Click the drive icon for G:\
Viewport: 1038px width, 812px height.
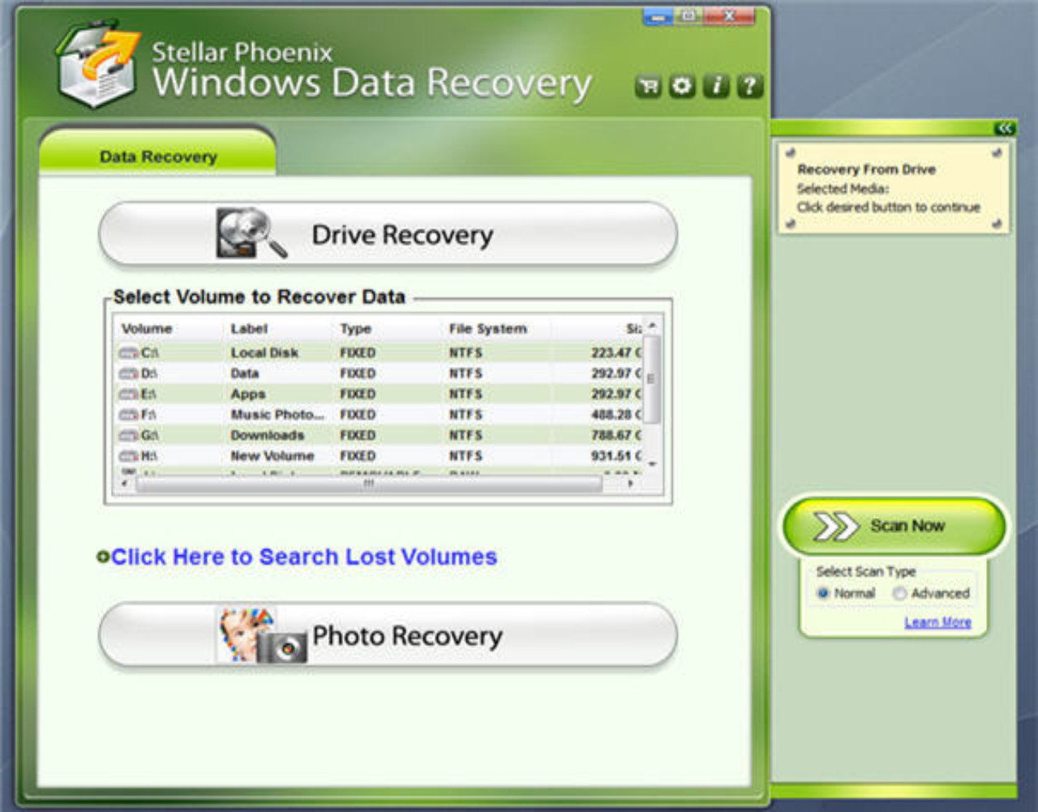129,436
